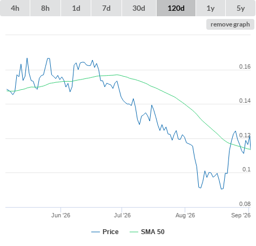Toggle the Price series in legend
This screenshot has width=256, height=246.
tap(111, 232)
